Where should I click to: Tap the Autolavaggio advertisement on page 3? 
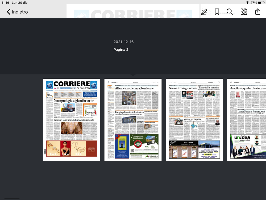[209, 150]
